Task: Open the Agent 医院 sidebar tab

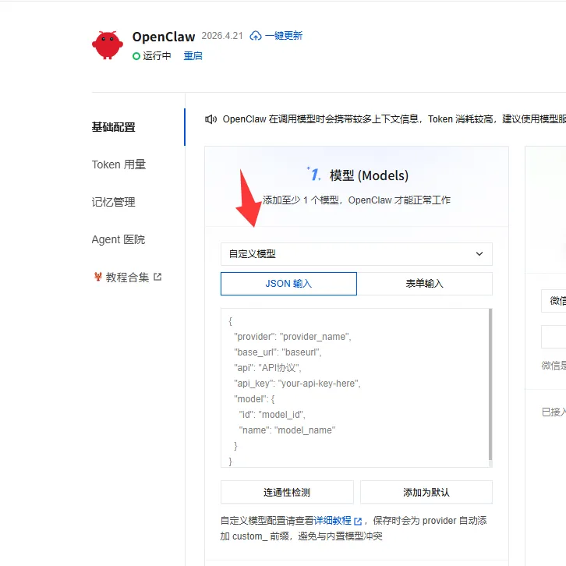Action: [x=119, y=239]
